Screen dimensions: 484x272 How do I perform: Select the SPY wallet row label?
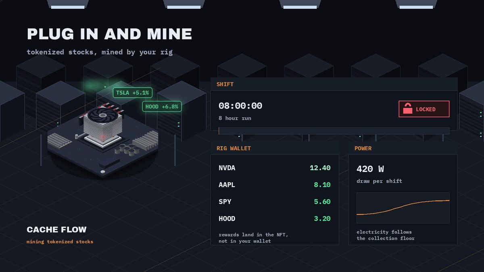pyautogui.click(x=225, y=202)
